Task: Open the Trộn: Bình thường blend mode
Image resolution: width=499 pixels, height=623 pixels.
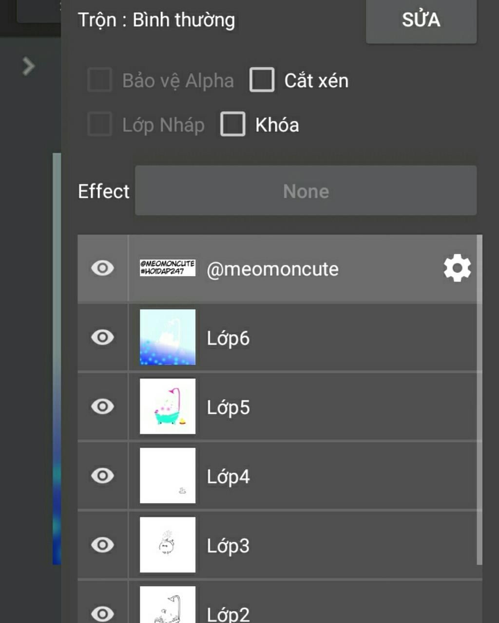Action: 156,20
